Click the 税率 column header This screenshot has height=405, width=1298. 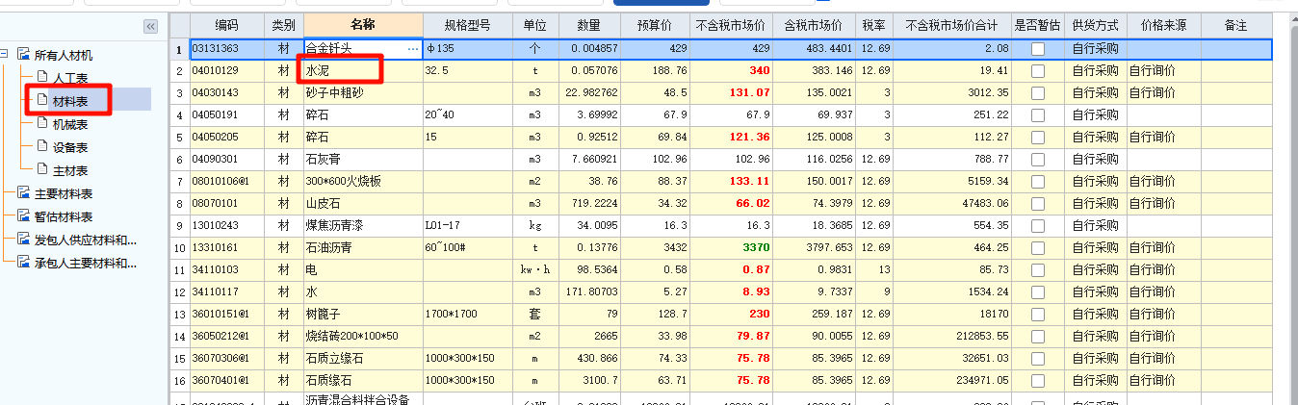click(874, 25)
